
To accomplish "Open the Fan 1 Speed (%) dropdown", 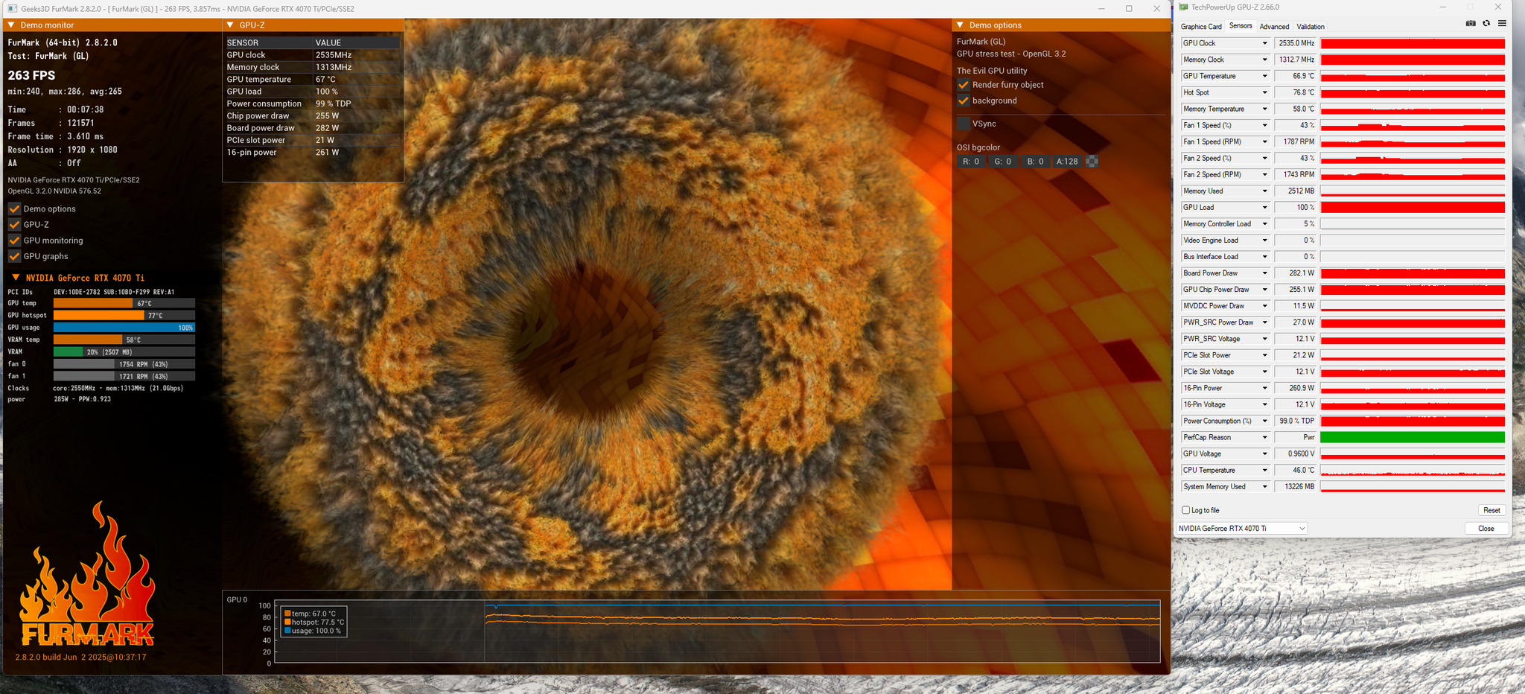I will pos(1264,125).
